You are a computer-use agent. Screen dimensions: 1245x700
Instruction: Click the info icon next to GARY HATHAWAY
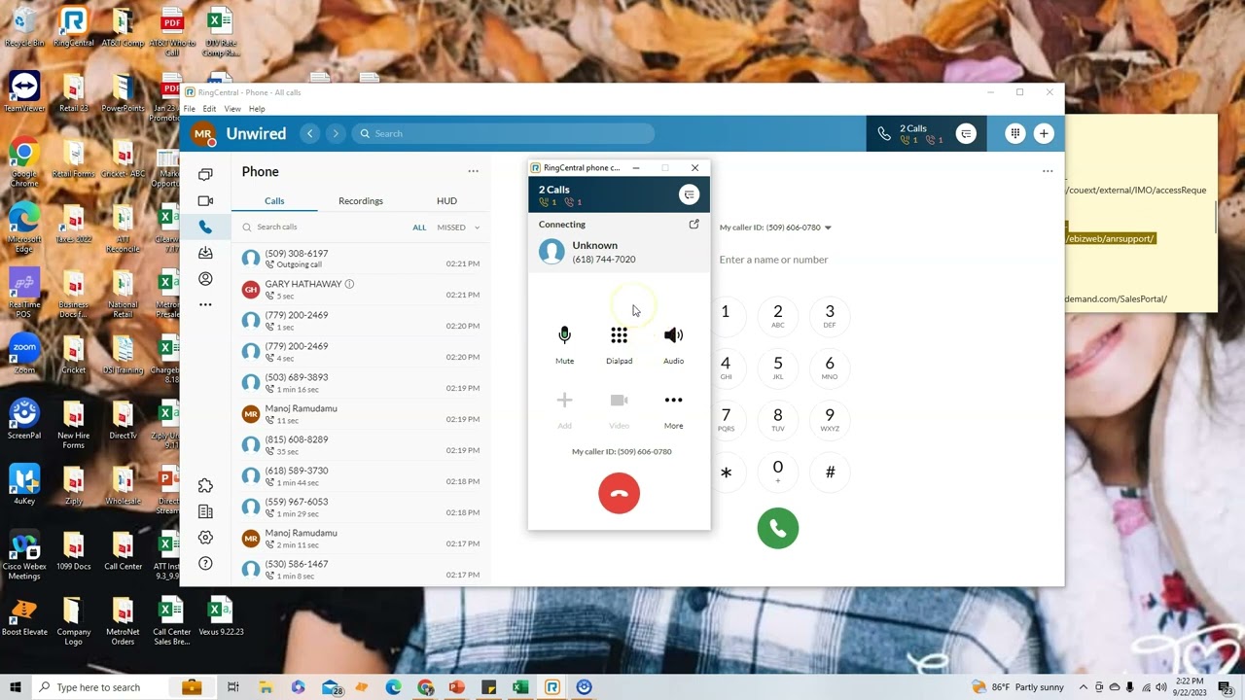(349, 284)
